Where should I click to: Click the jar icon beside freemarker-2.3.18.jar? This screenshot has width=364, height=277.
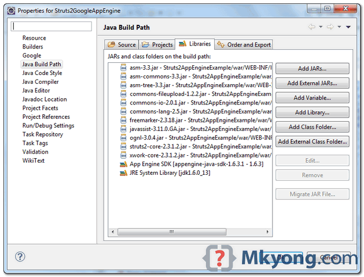coord(123,121)
